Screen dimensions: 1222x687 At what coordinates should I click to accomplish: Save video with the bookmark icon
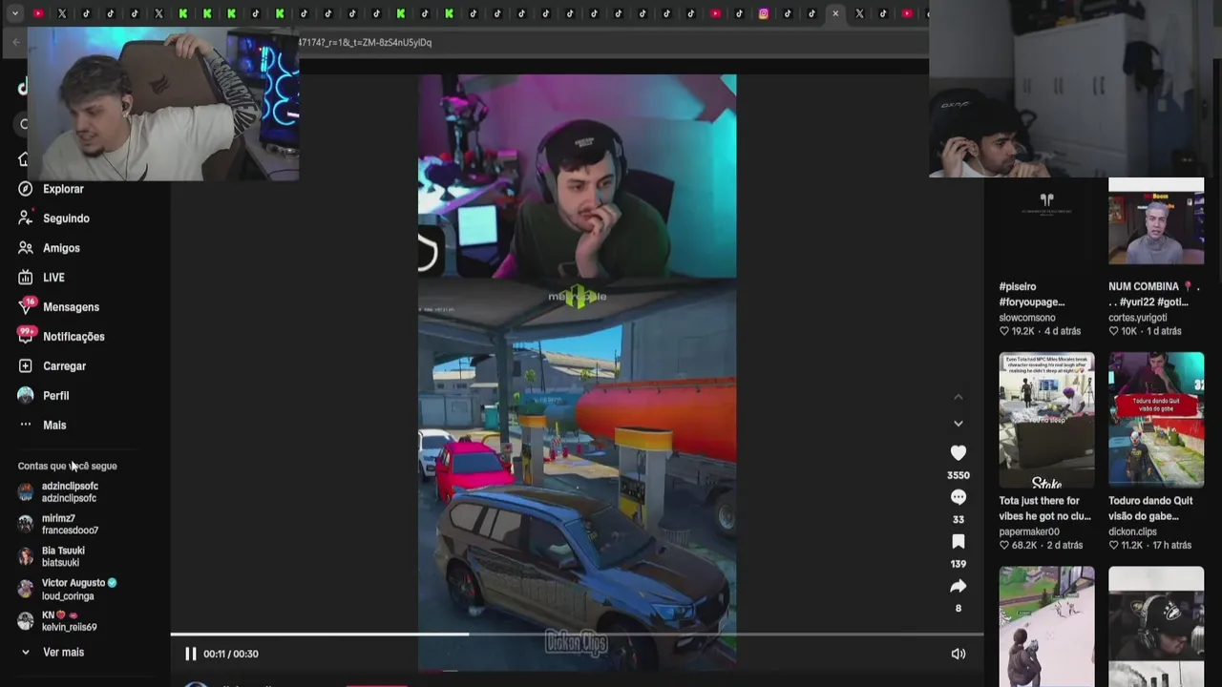pos(959,542)
